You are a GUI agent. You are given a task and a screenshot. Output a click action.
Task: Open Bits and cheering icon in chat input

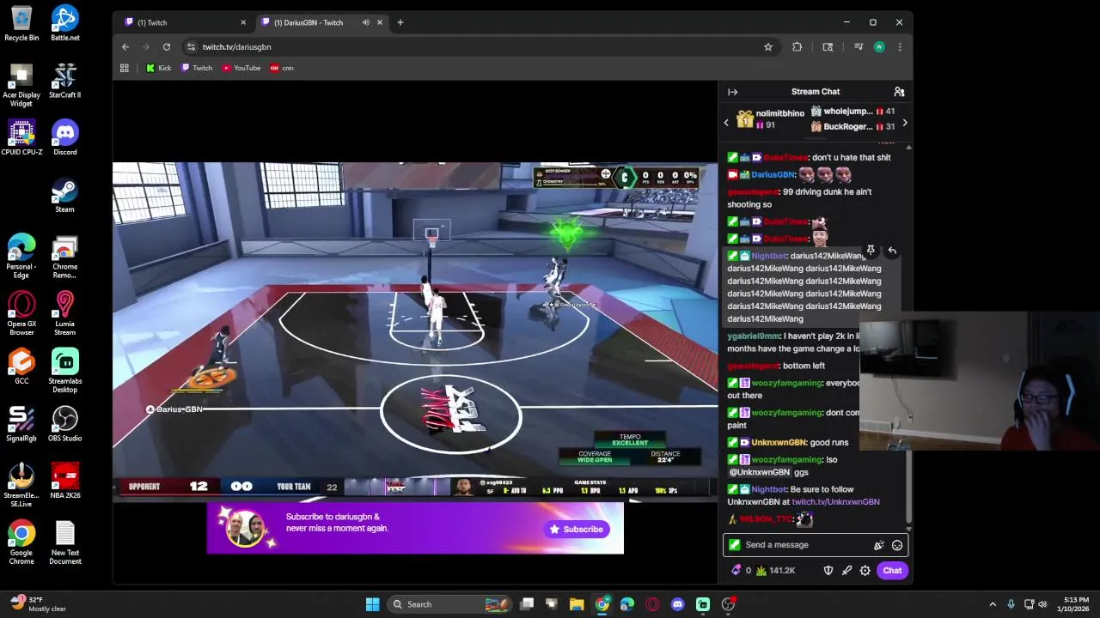click(x=878, y=545)
